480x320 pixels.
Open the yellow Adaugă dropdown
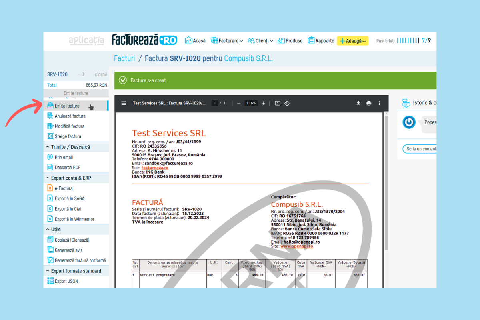[352, 41]
